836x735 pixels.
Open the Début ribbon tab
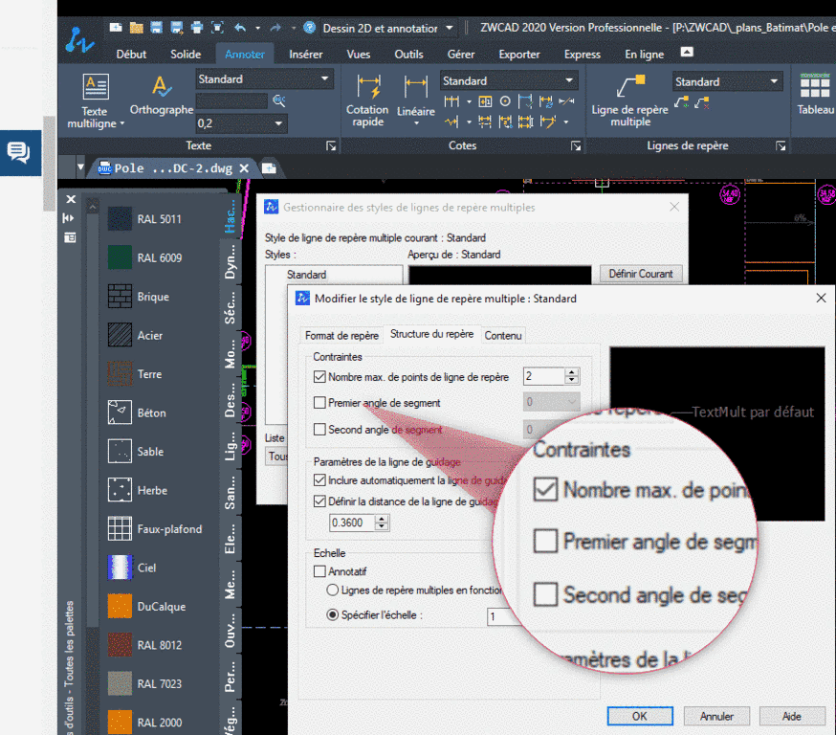point(131,54)
